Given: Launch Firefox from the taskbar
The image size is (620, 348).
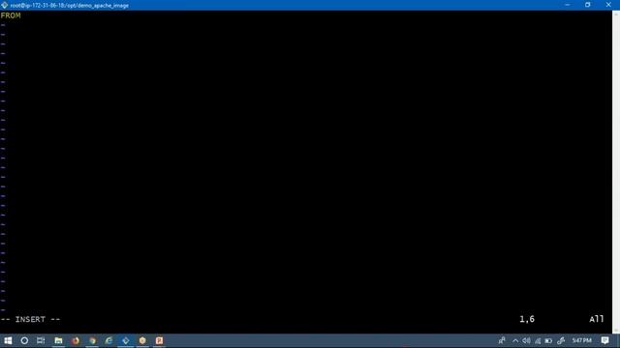Looking at the screenshot, I should click(76, 340).
